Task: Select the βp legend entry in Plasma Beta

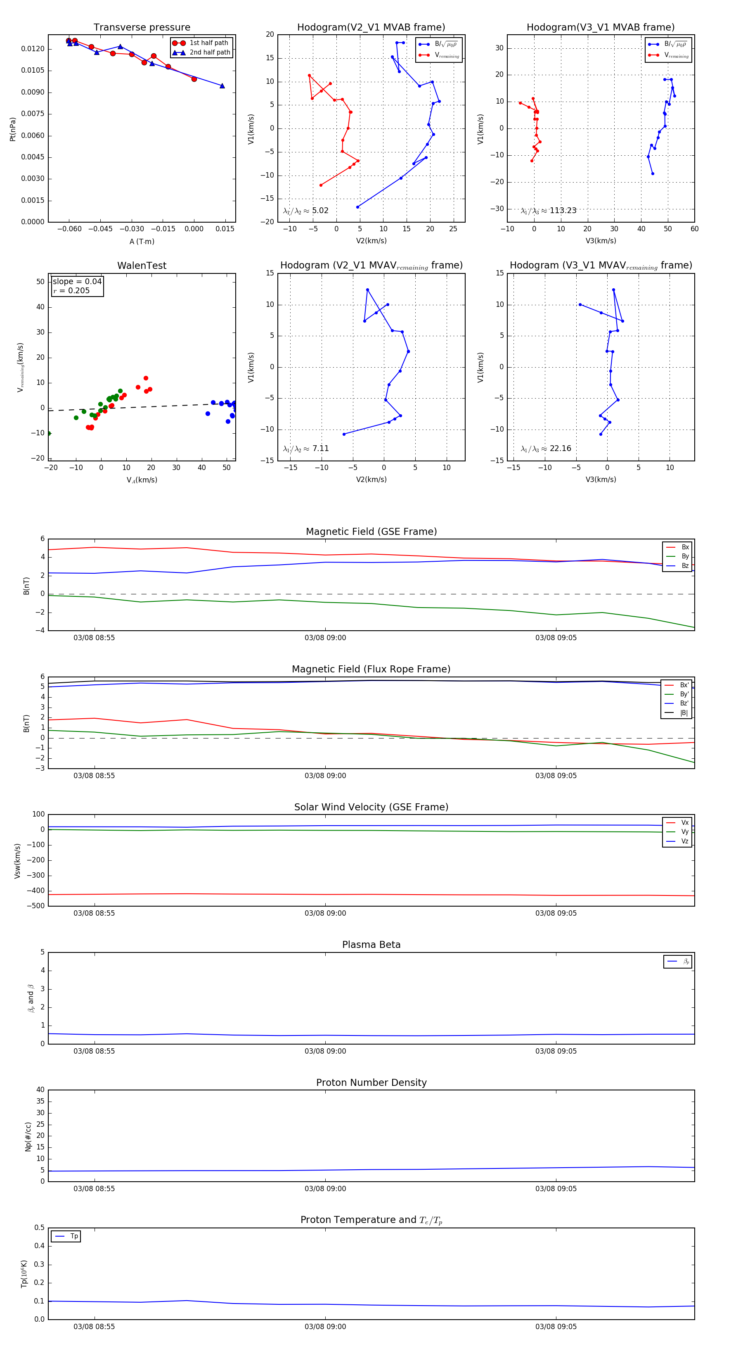Action: point(678,962)
